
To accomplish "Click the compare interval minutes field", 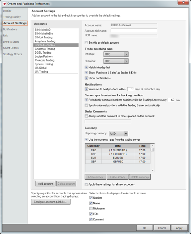I will [171, 100].
